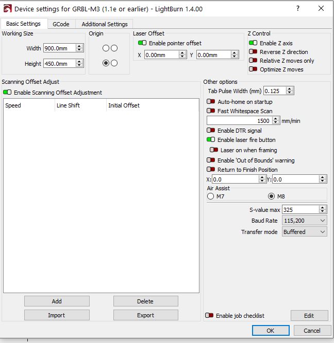The width and height of the screenshot is (334, 343).
Task: Click Tab Pulse Width stepper arrows
Action: click(x=290, y=91)
